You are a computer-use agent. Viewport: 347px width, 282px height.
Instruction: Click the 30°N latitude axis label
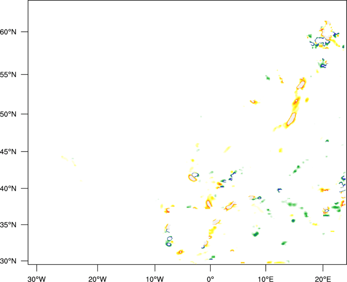8,261
